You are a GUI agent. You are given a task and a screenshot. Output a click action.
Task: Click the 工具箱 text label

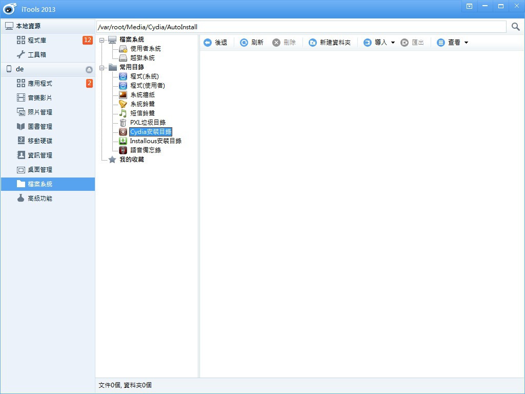(37, 54)
